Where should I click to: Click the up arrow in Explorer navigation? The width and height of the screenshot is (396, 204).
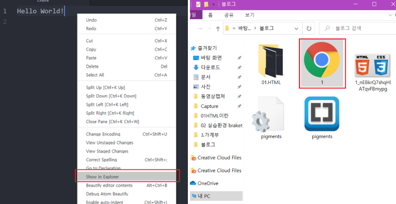tap(218, 28)
